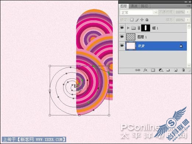Click the layers list scroll down arrow
The height and width of the screenshot is (144, 192).
189,65
